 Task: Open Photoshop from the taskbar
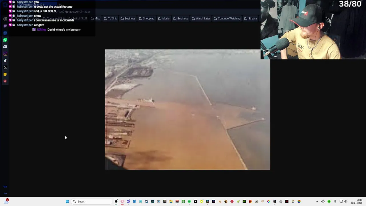coord(153,201)
